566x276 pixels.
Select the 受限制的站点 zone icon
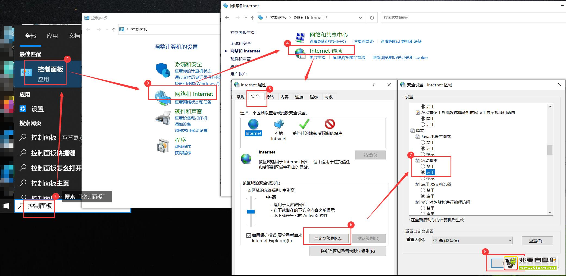point(330,124)
